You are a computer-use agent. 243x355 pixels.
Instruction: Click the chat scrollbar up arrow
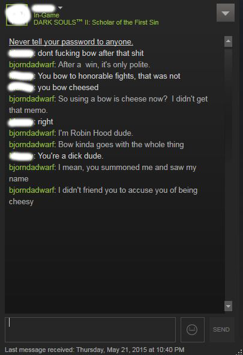click(x=229, y=41)
